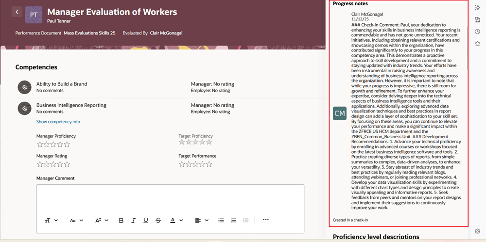Open the sparkle AI assist icon in the side rail

tap(477, 8)
